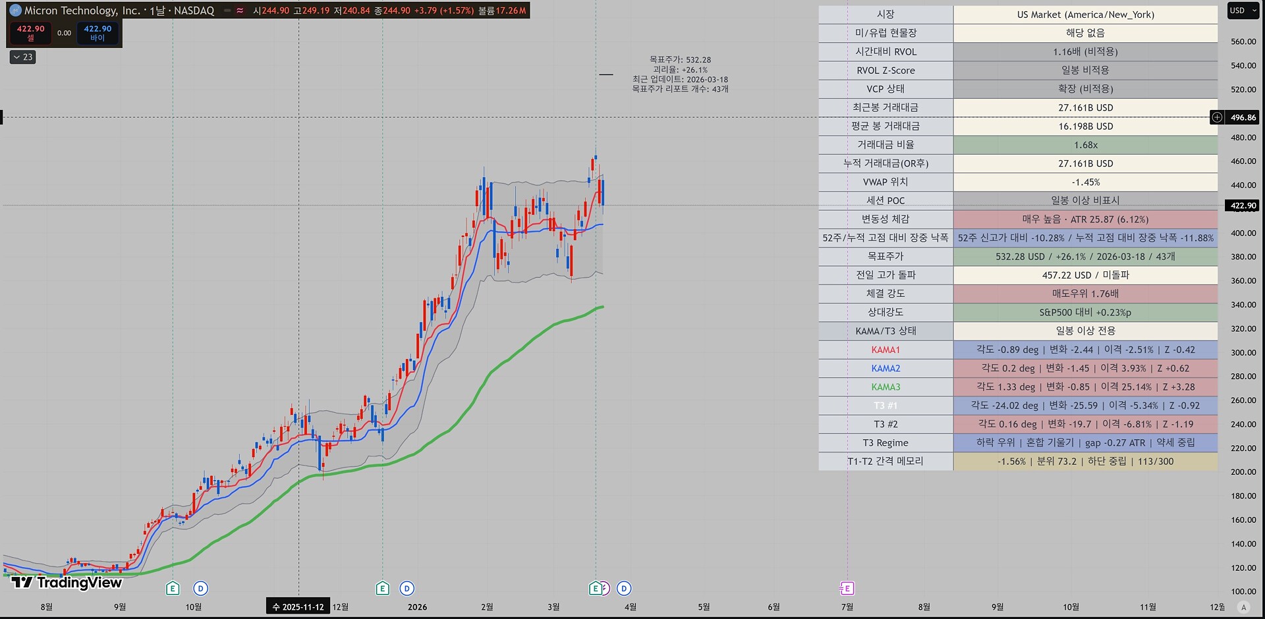Click the 목표주가: 532.28 target price label
The width and height of the screenshot is (1265, 619).
[x=680, y=60]
